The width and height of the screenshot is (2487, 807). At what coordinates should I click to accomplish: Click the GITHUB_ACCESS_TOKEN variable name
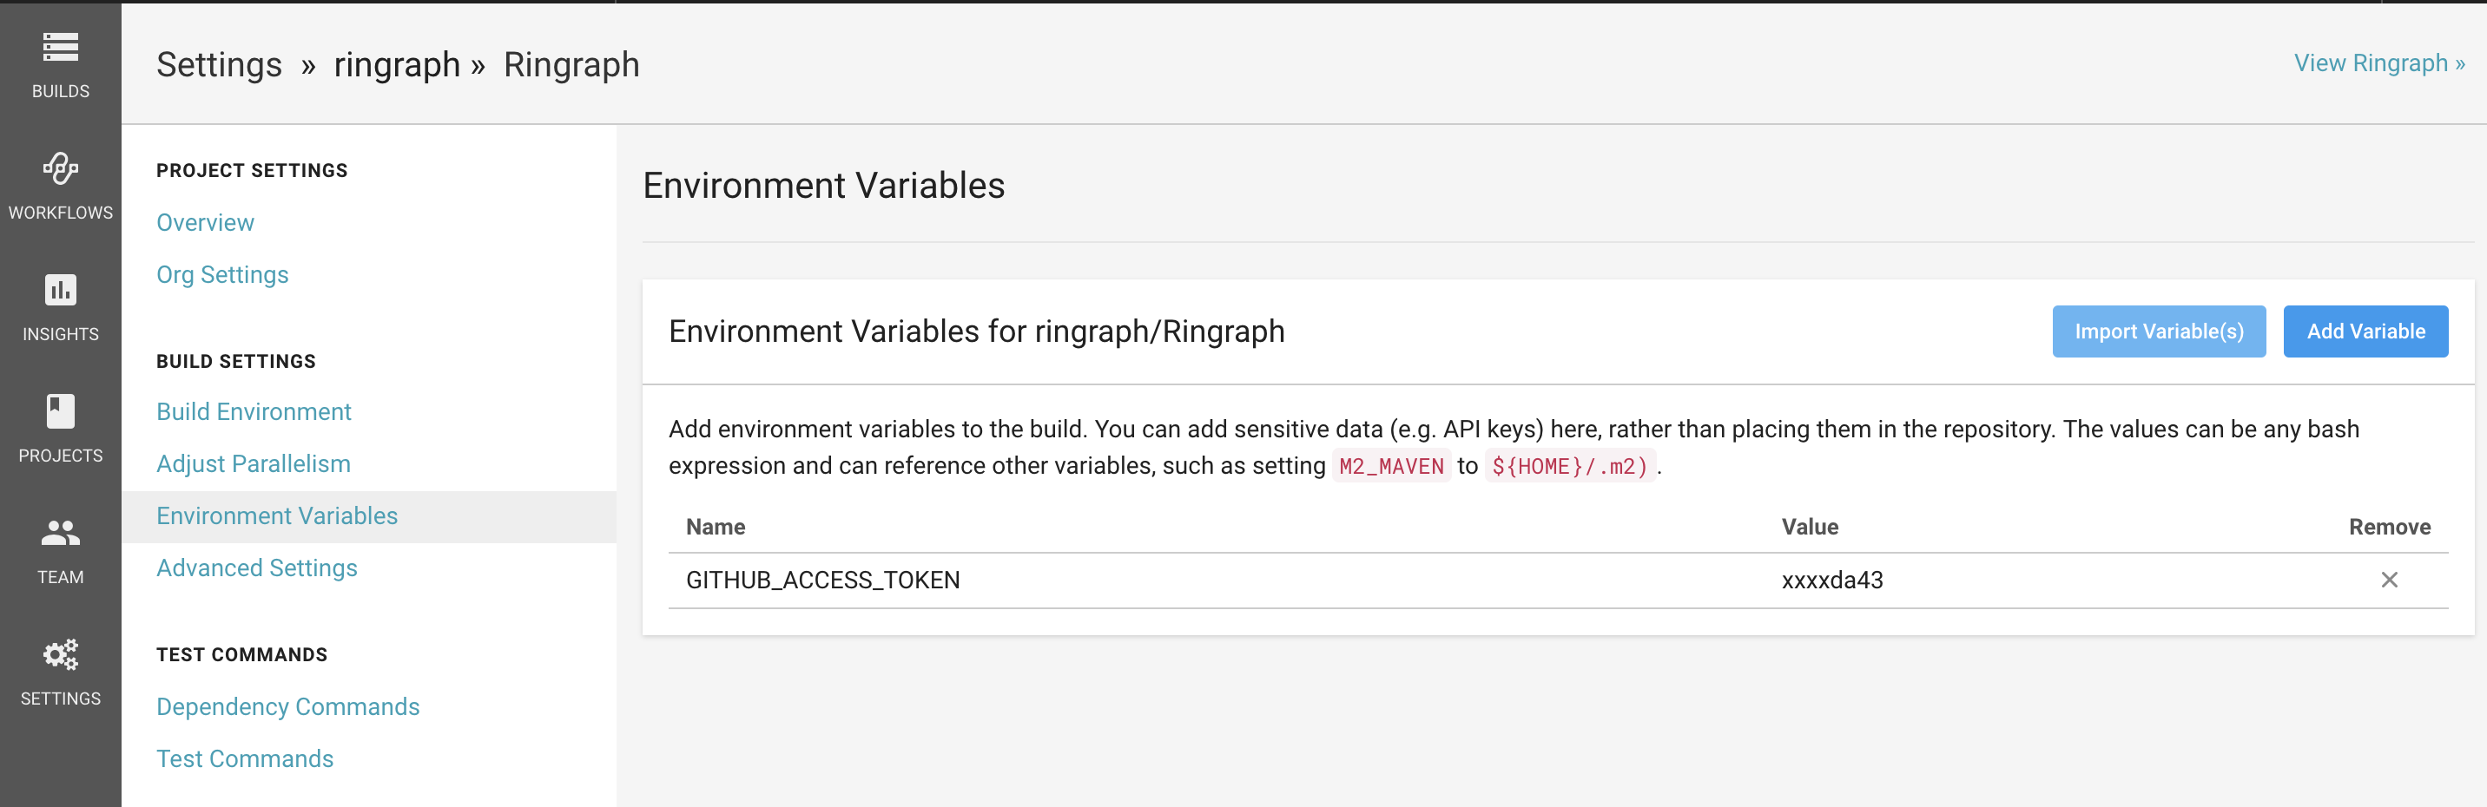(x=822, y=581)
